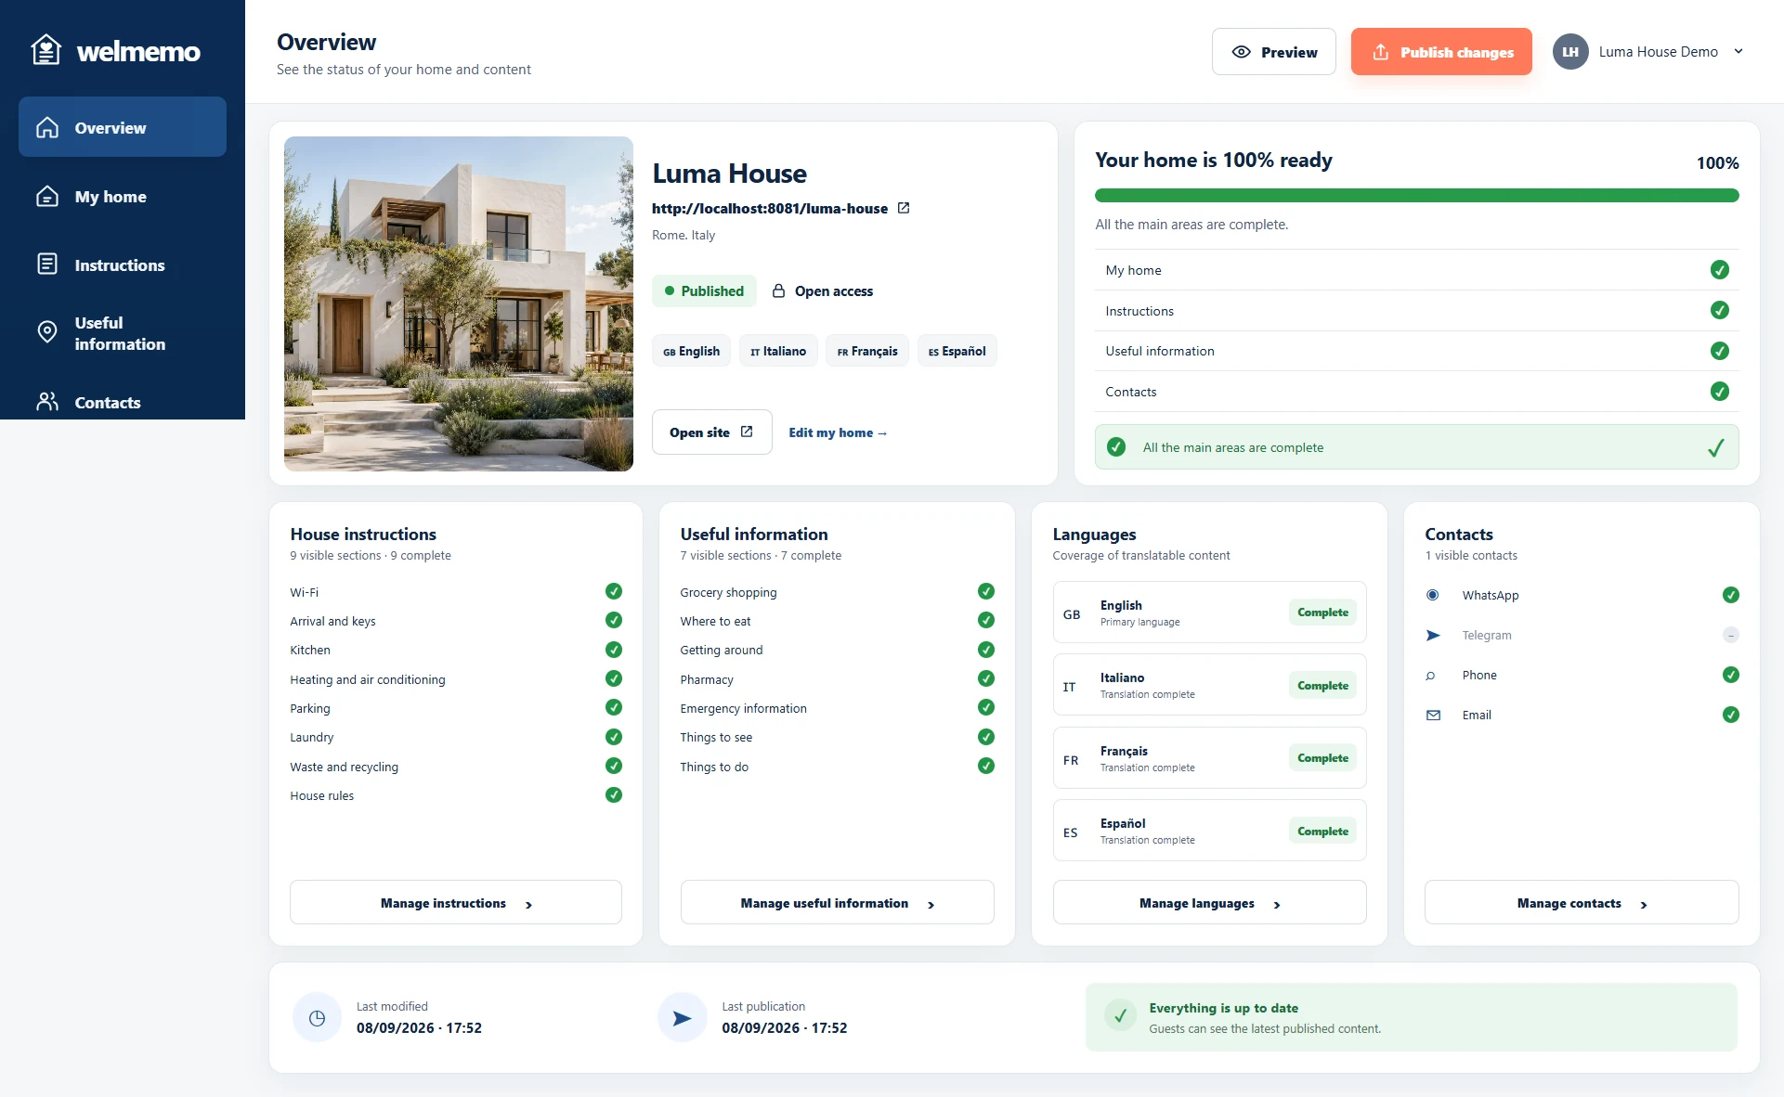Viewport: 1784px width, 1097px height.
Task: Click the green status check on the WhatsApp row
Action: pos(1730,595)
